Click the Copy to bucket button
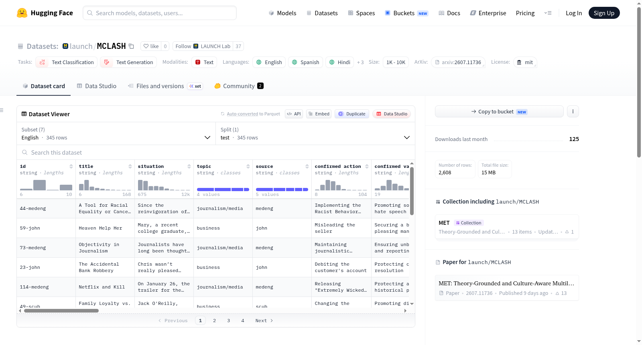Viewport: 642px width, 345px height. point(499,111)
